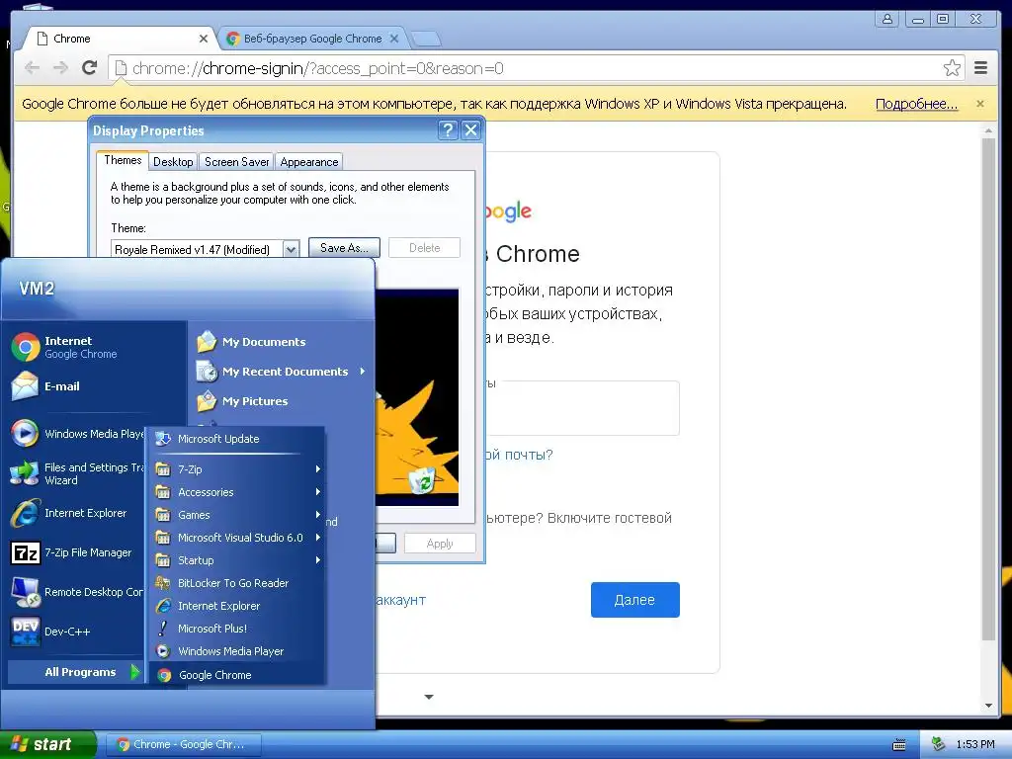Click Chrome taskbar button
The height and width of the screenshot is (759, 1012).
(183, 745)
